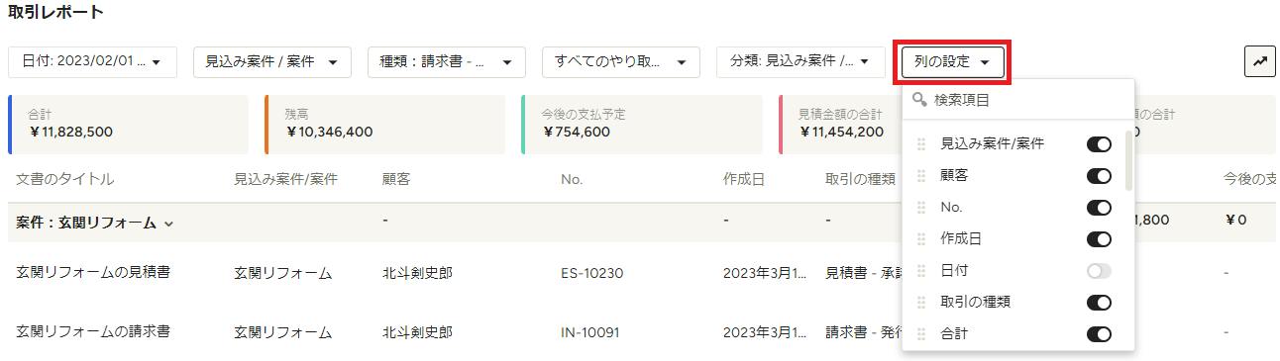This screenshot has width=1280, height=361.
Task: Open the 玄関リフォームの請求書 document
Action: (93, 331)
